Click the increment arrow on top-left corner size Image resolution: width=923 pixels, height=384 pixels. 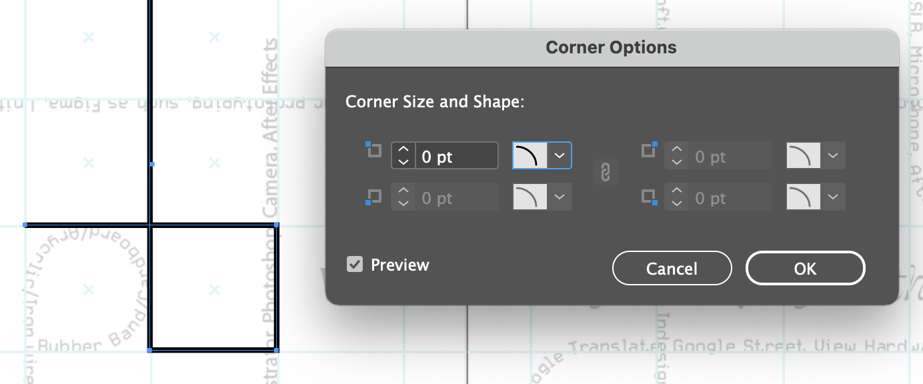[403, 151]
